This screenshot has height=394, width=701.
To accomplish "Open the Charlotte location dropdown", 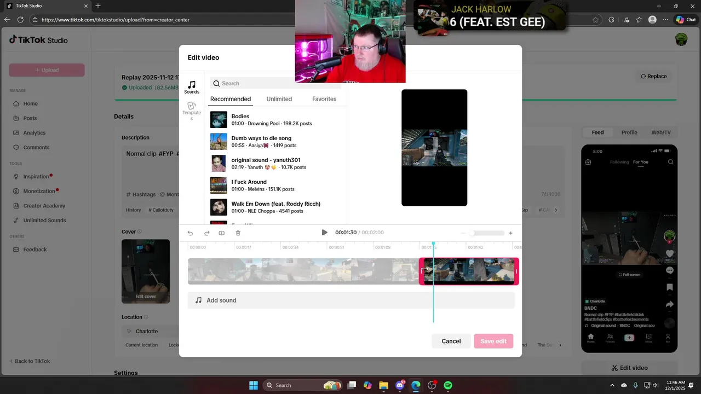I will [x=150, y=331].
